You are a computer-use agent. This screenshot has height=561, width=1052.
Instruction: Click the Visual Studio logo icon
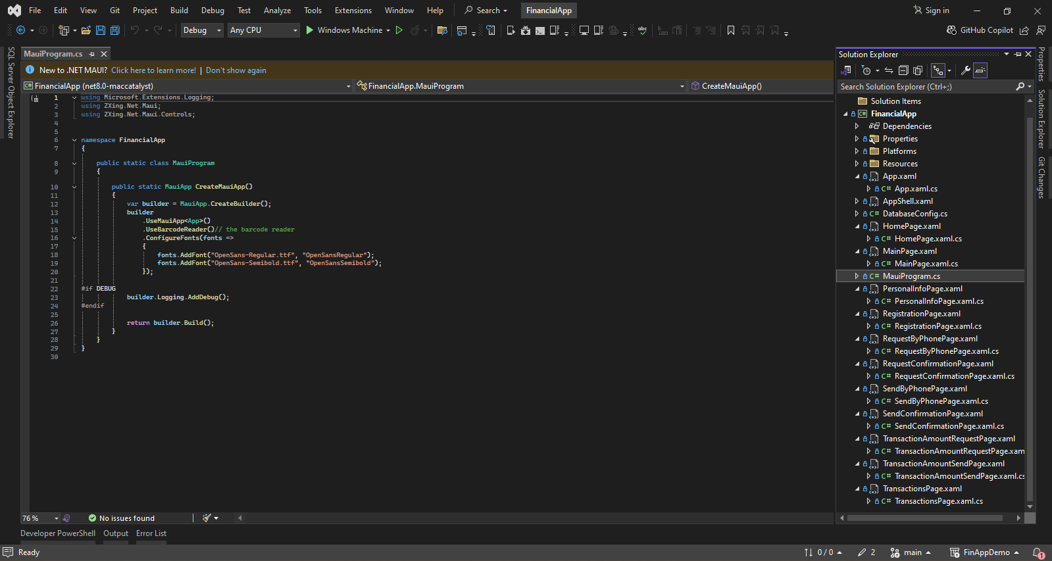coord(14,11)
